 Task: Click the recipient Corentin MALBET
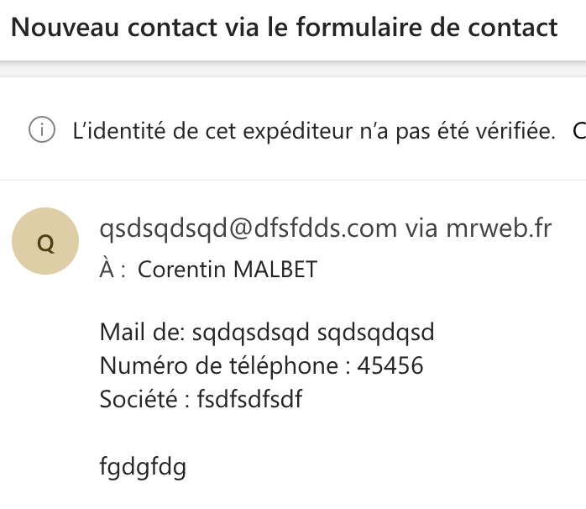coord(228,270)
